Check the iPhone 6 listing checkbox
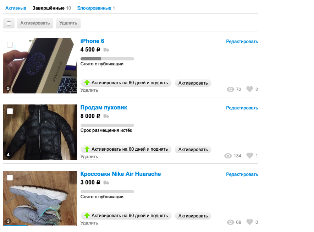Screen dimensions: 314x232 pos(10,45)
